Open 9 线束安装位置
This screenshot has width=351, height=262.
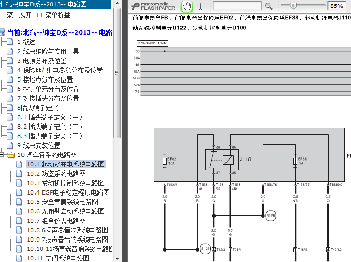click(39, 145)
